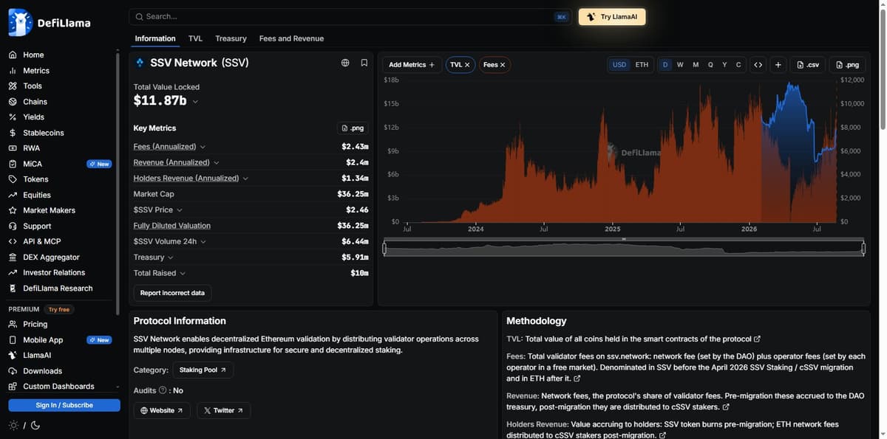Bookmark SSV Network protocol
The width and height of the screenshot is (887, 439).
364,63
